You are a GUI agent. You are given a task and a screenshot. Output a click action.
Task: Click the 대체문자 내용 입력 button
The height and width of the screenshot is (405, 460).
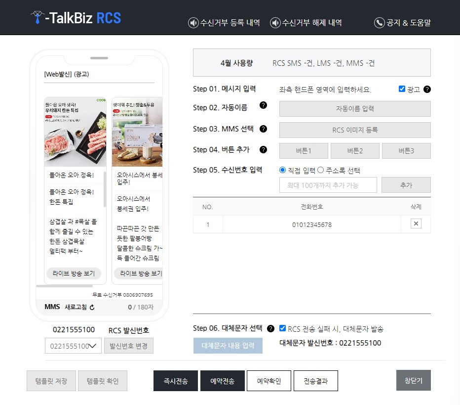click(228, 346)
